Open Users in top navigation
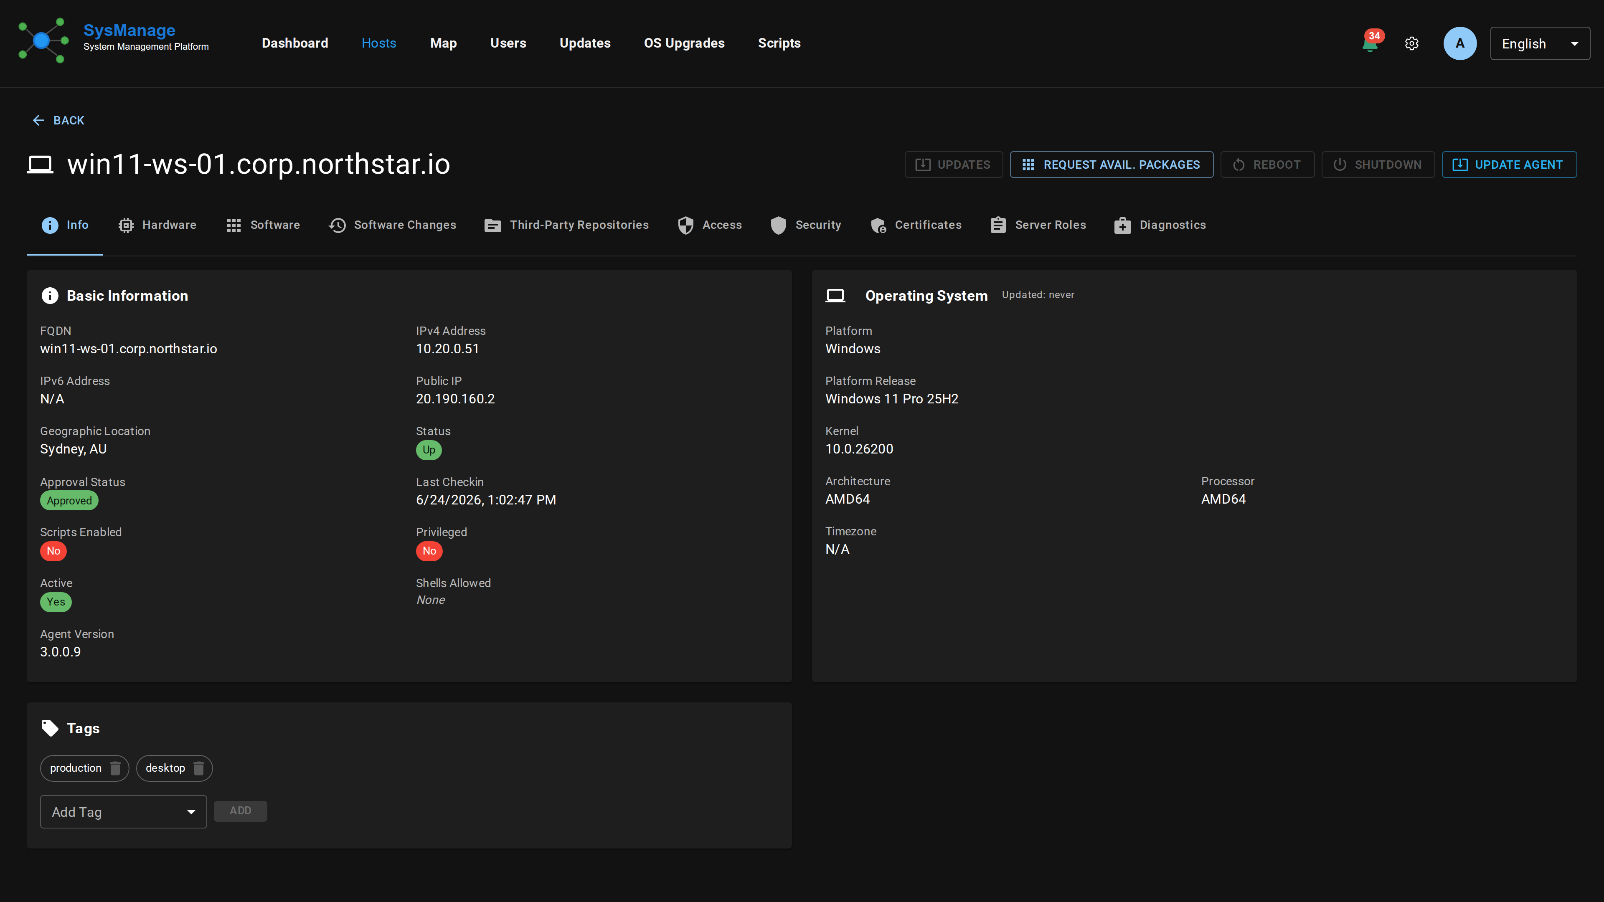The width and height of the screenshot is (1604, 902). (x=508, y=43)
